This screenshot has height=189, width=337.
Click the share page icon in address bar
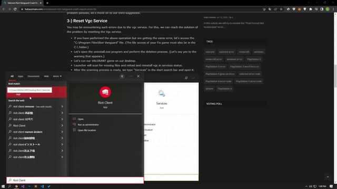click(275, 9)
